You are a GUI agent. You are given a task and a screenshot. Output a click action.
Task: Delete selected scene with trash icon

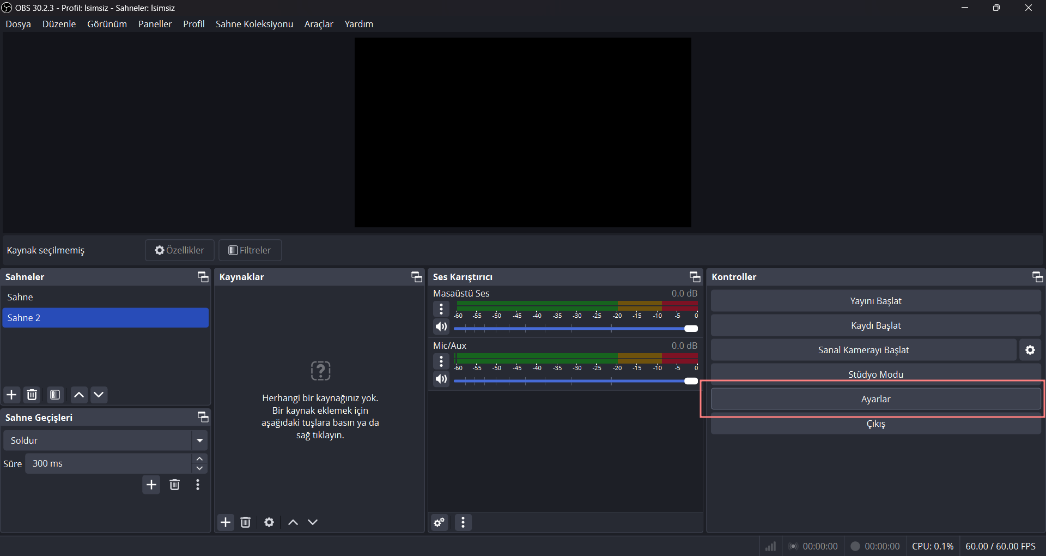coord(32,395)
